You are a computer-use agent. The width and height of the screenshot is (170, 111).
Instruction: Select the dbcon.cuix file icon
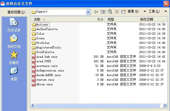(34, 84)
